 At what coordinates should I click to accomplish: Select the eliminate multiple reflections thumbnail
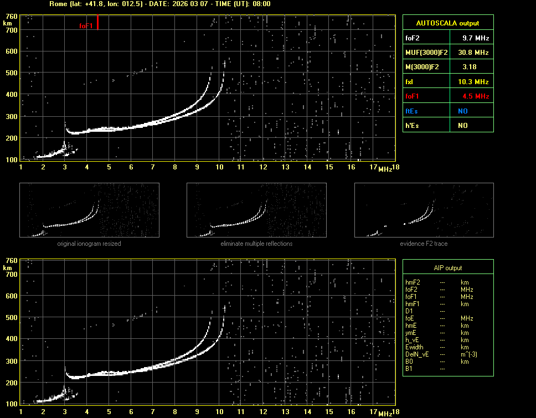click(256, 210)
